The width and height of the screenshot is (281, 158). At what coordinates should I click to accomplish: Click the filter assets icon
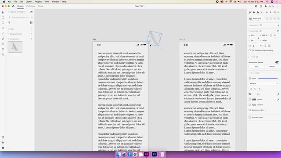[x=9, y=22]
